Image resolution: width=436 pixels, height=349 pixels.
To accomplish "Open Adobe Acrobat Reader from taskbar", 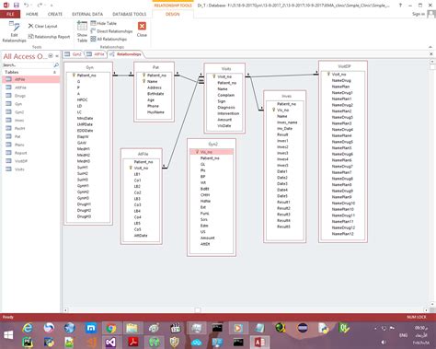I will point(132,342).
